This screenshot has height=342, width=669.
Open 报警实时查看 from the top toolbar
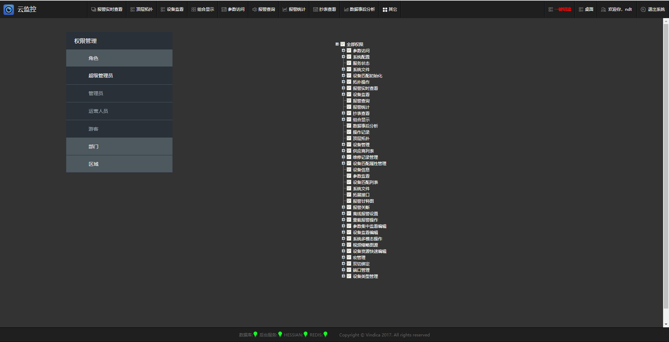pyautogui.click(x=107, y=9)
